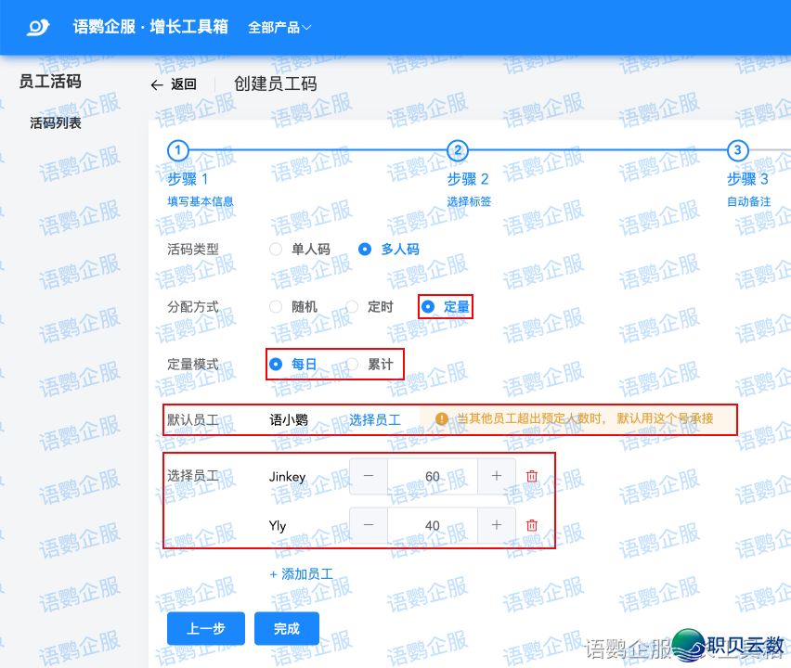This screenshot has width=791, height=668.
Task: Click the 返回 back arrow
Action: pos(157,84)
